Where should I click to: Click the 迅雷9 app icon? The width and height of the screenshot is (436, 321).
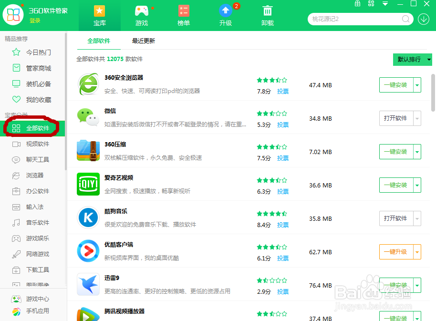pyautogui.click(x=88, y=284)
